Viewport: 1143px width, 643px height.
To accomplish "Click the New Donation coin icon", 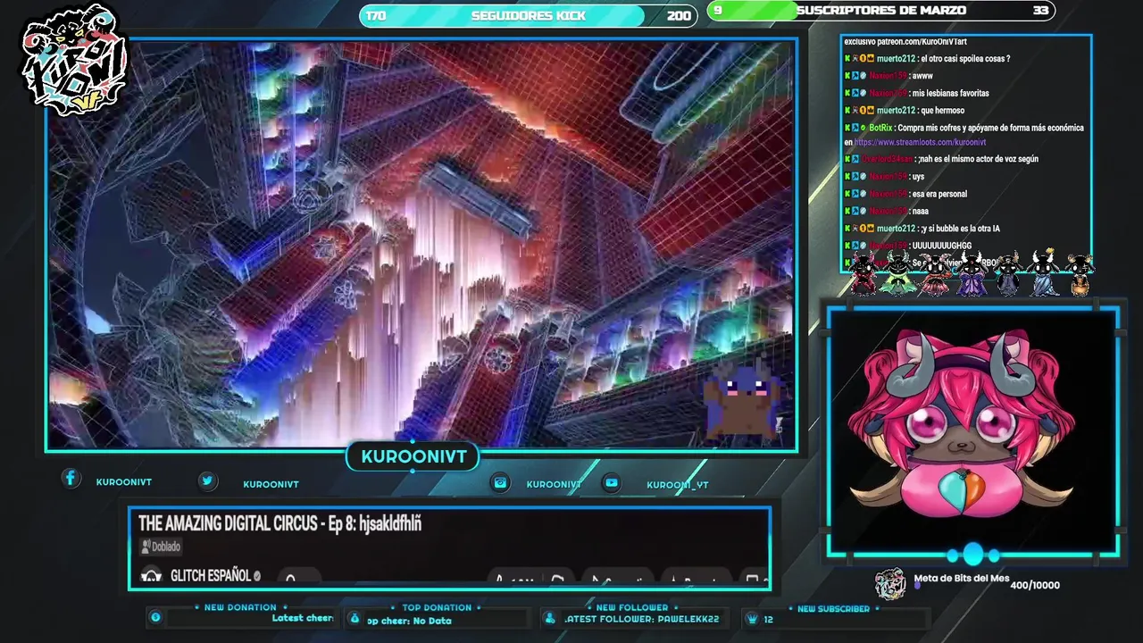I will pyautogui.click(x=155, y=617).
